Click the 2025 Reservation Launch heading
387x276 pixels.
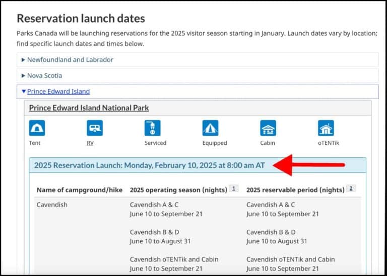click(x=149, y=165)
